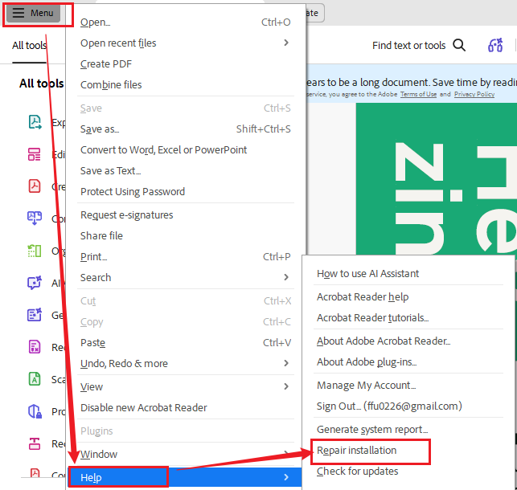517x490 pixels.
Task: Select Repair installation
Action: click(408, 450)
